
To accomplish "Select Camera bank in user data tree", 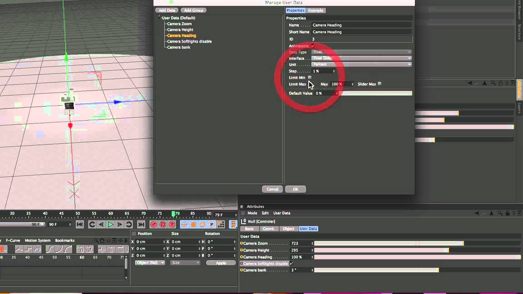I will [178, 47].
